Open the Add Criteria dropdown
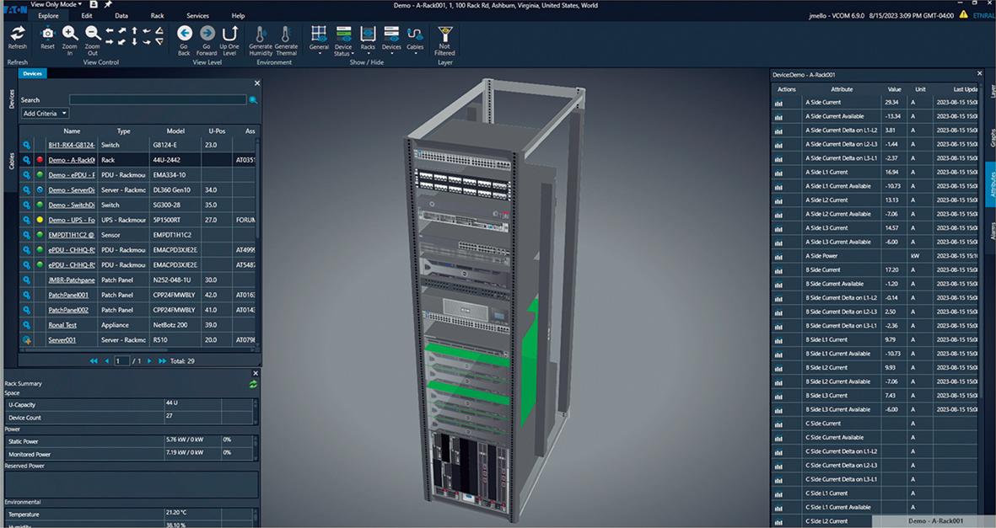 pyautogui.click(x=46, y=114)
